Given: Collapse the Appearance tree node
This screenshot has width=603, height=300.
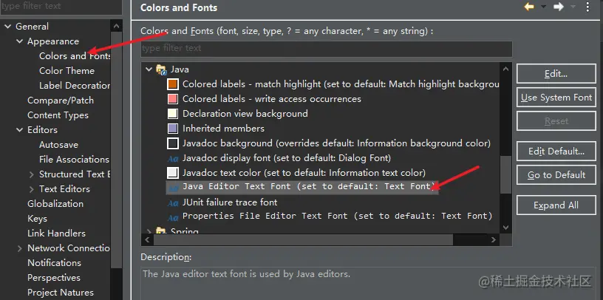Looking at the screenshot, I should [20, 41].
